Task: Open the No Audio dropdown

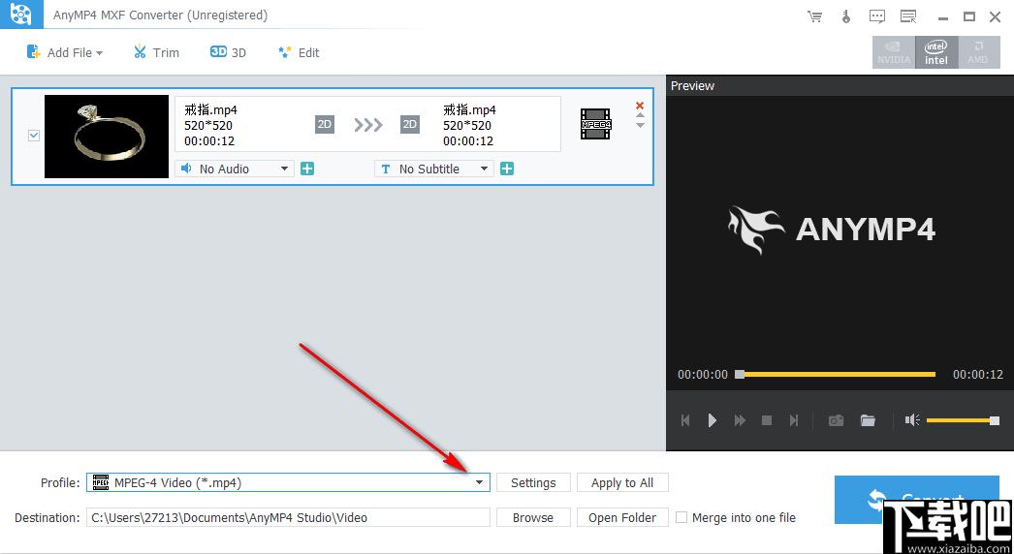Action: click(x=235, y=169)
